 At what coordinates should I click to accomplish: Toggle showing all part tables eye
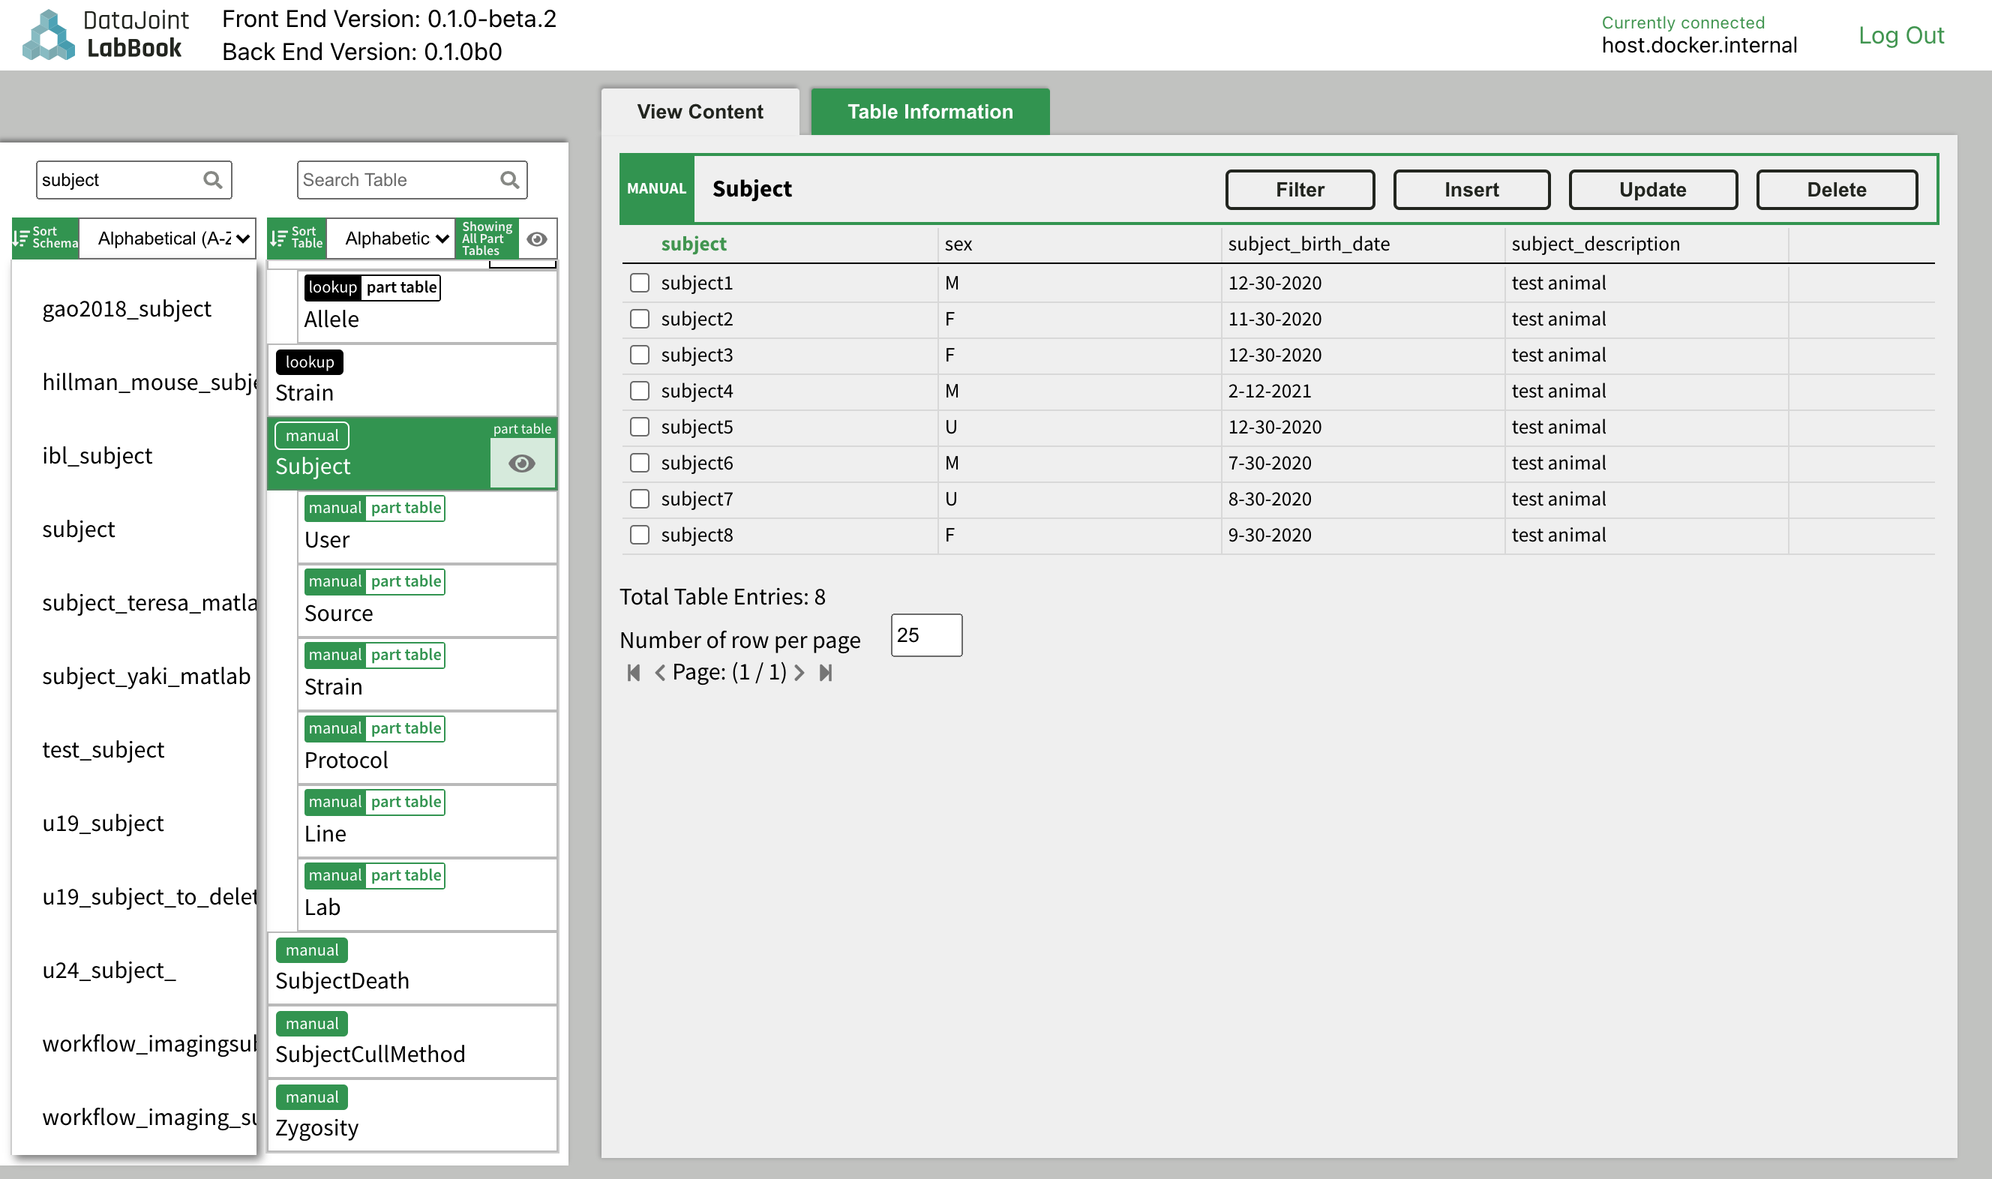click(537, 238)
